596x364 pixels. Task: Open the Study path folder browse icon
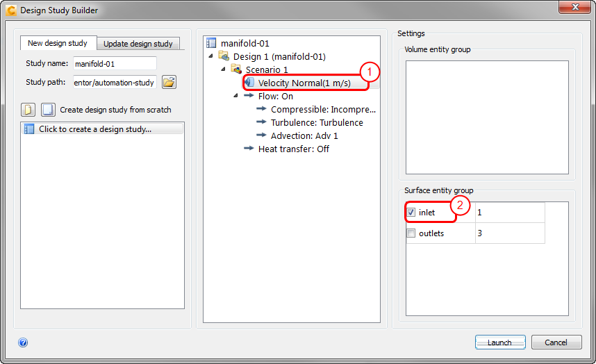[169, 82]
